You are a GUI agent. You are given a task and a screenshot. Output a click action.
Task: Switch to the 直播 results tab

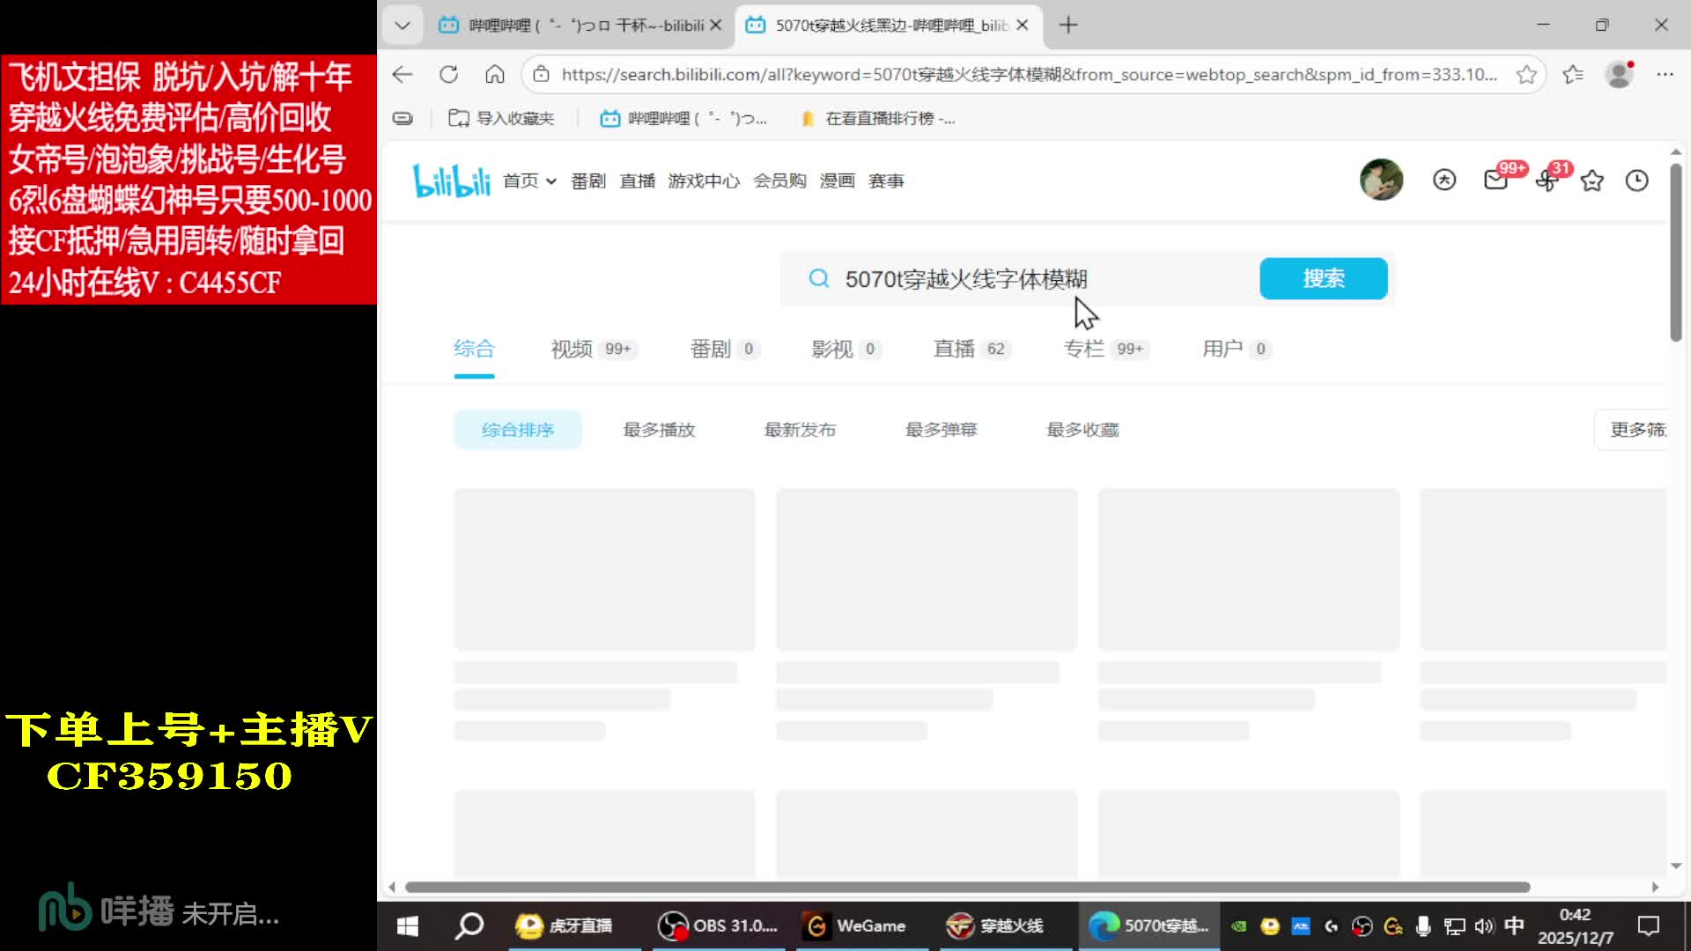click(x=955, y=349)
